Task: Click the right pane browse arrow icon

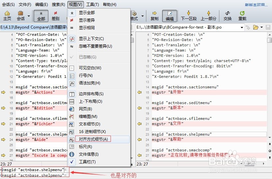Action: (248, 28)
